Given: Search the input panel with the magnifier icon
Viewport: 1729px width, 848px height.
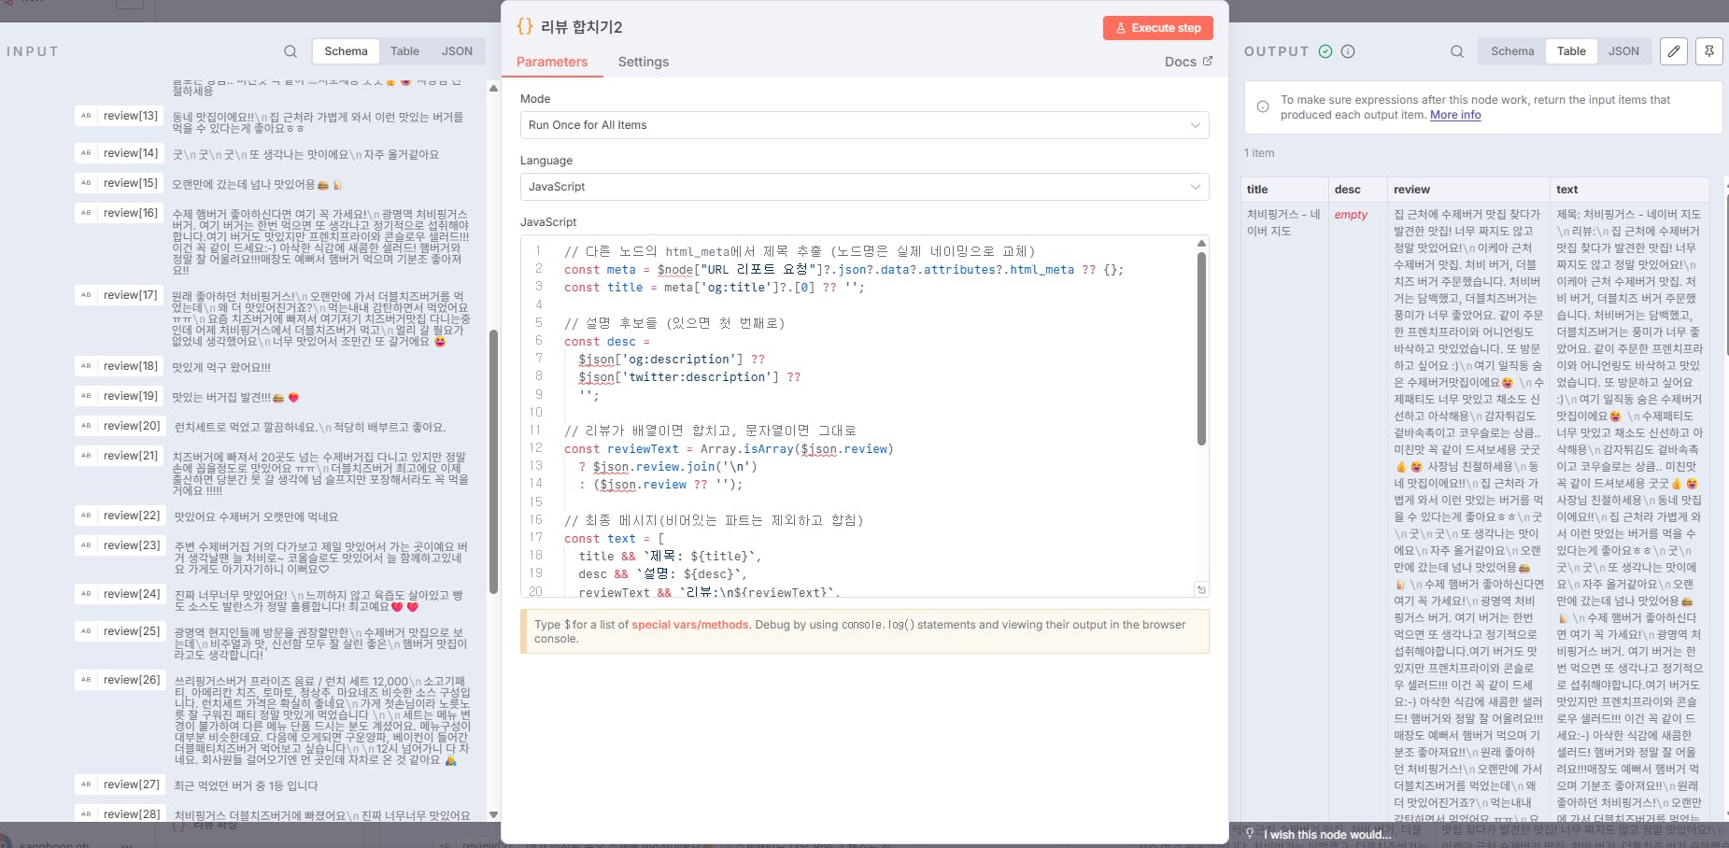Looking at the screenshot, I should click(x=291, y=51).
